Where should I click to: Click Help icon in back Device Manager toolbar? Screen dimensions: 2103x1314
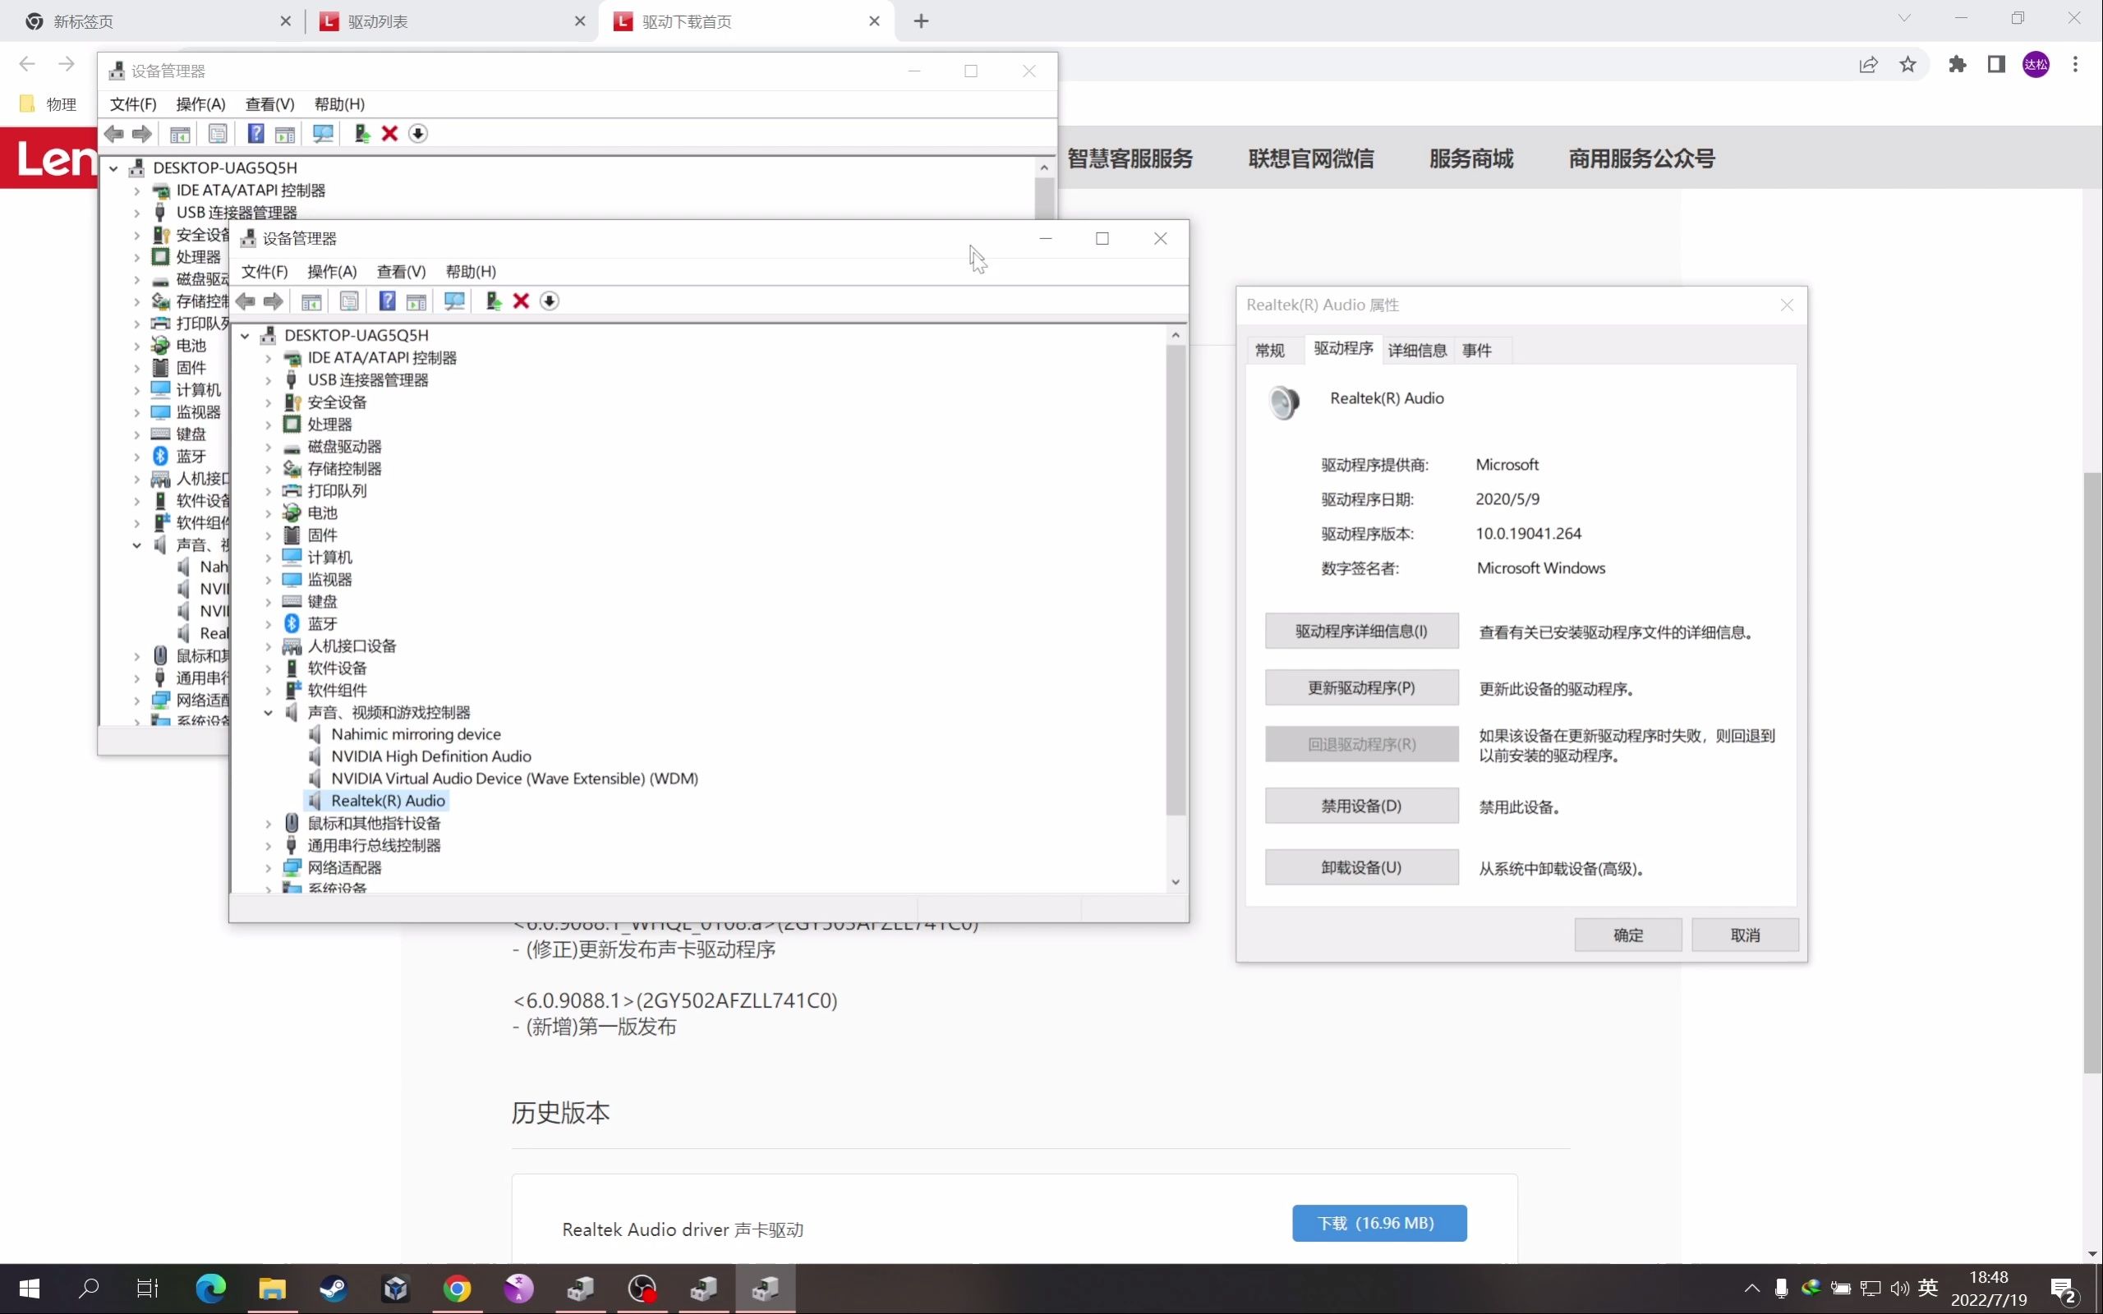pyautogui.click(x=255, y=134)
